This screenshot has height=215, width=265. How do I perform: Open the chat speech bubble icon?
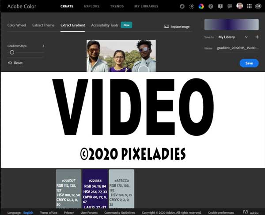click(230, 7)
